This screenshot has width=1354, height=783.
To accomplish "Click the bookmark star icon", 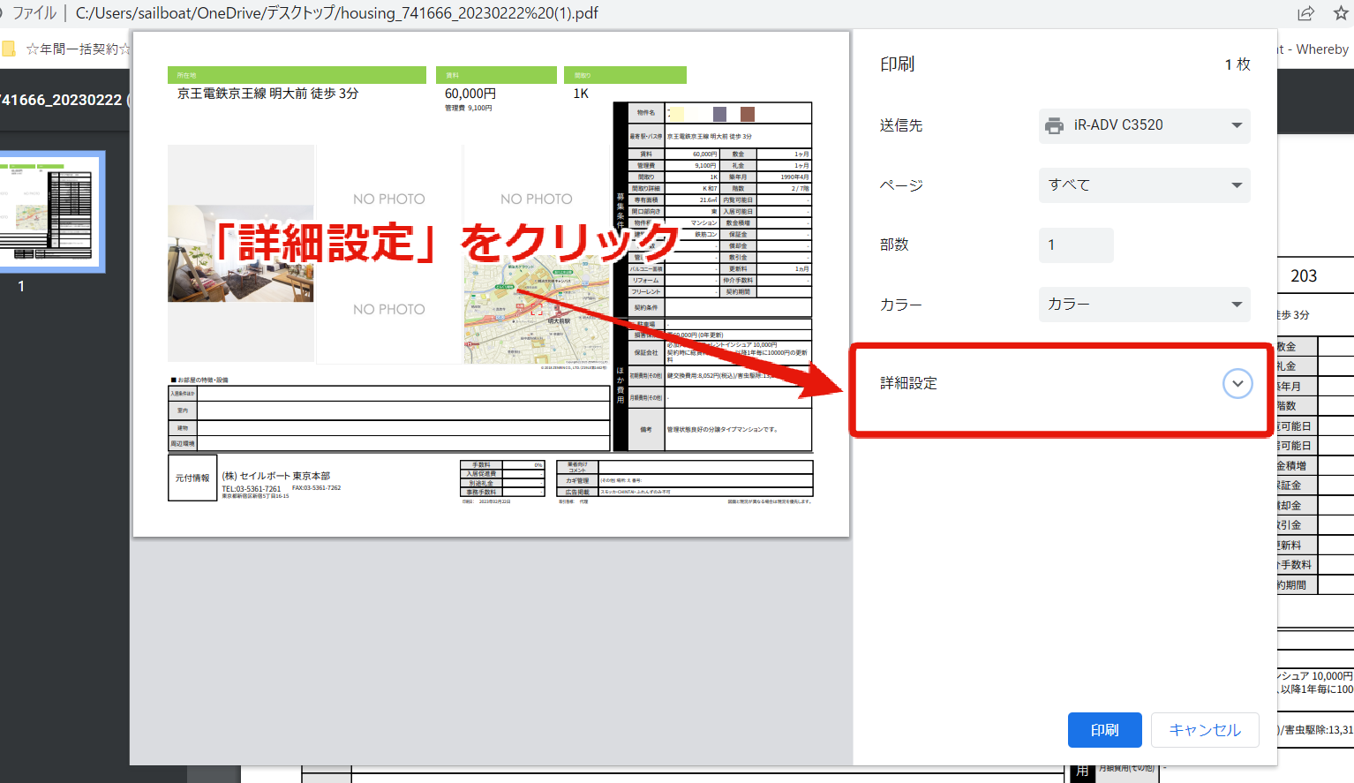I will [1342, 13].
